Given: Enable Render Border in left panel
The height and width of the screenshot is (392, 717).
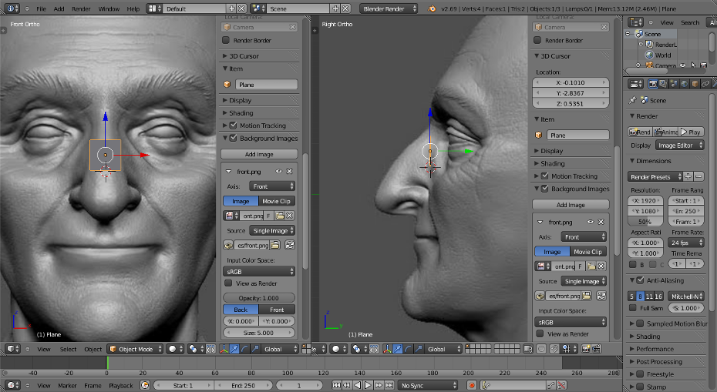Looking at the screenshot, I should [226, 40].
